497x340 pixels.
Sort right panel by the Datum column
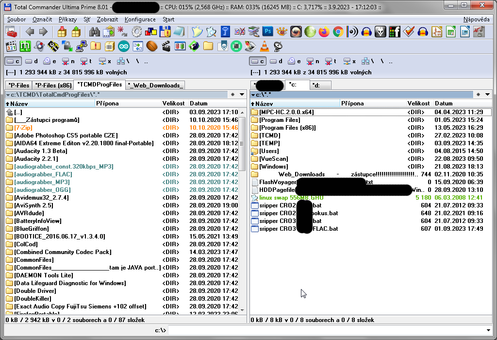click(443, 103)
